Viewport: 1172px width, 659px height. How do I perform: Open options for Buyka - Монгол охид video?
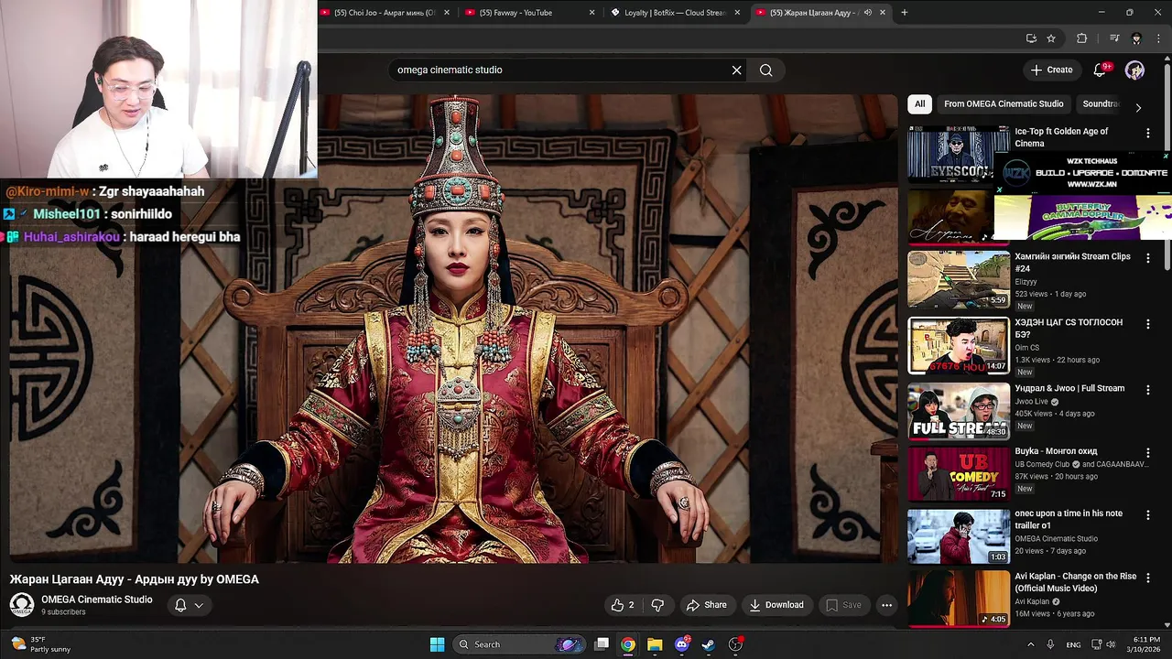tap(1147, 452)
